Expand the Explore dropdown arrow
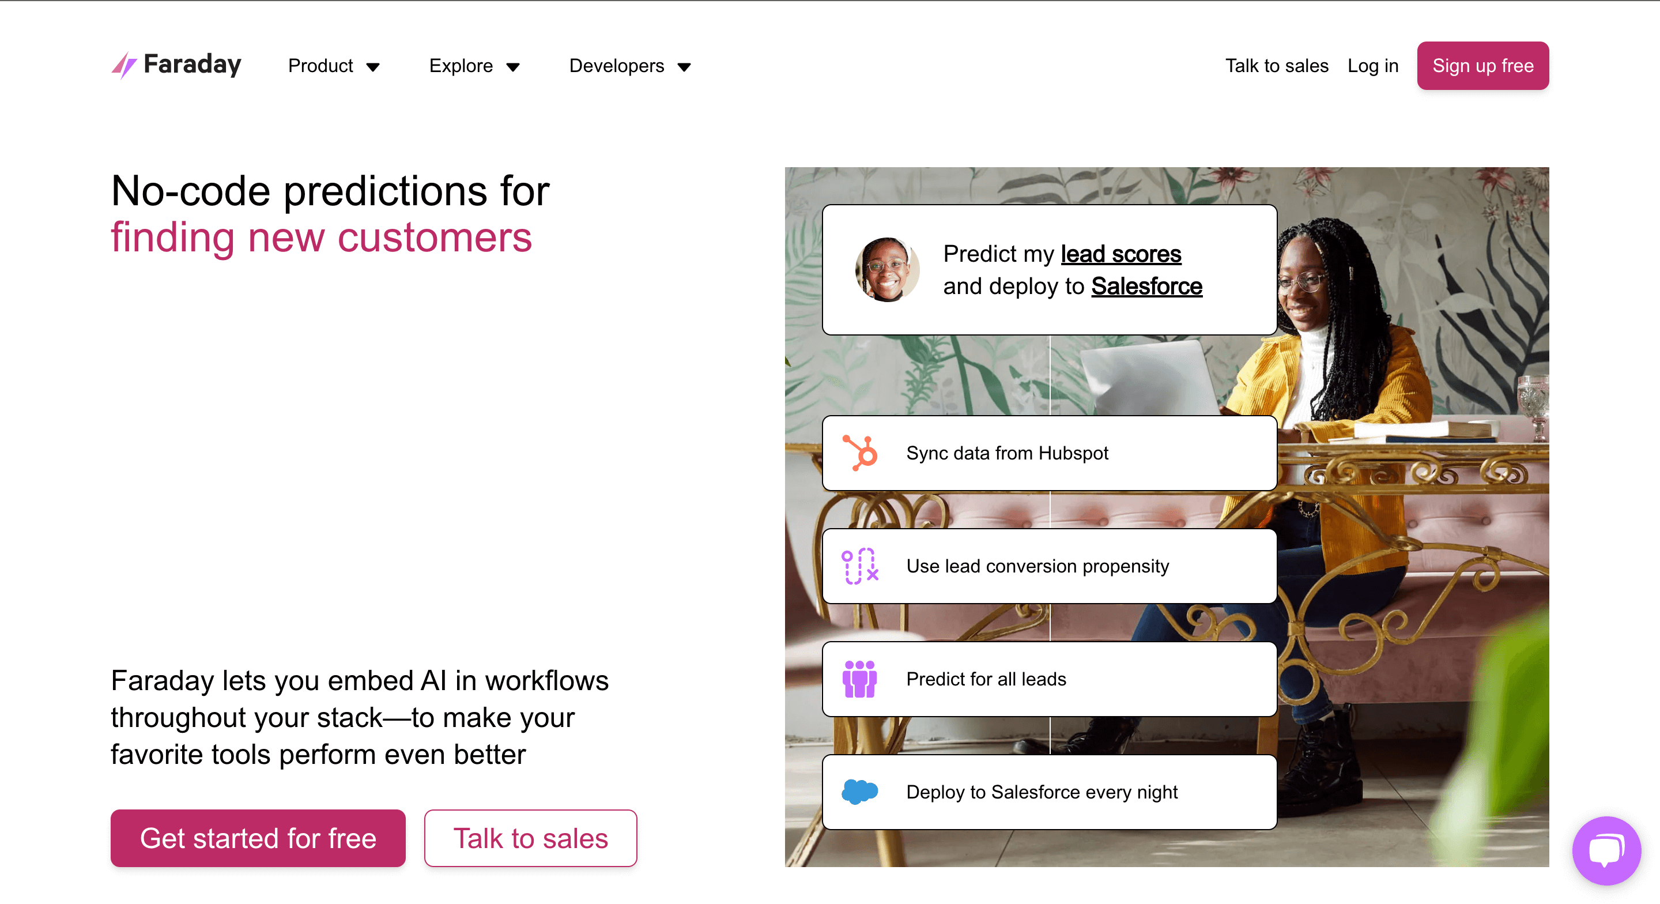The image size is (1660, 904). coord(513,67)
